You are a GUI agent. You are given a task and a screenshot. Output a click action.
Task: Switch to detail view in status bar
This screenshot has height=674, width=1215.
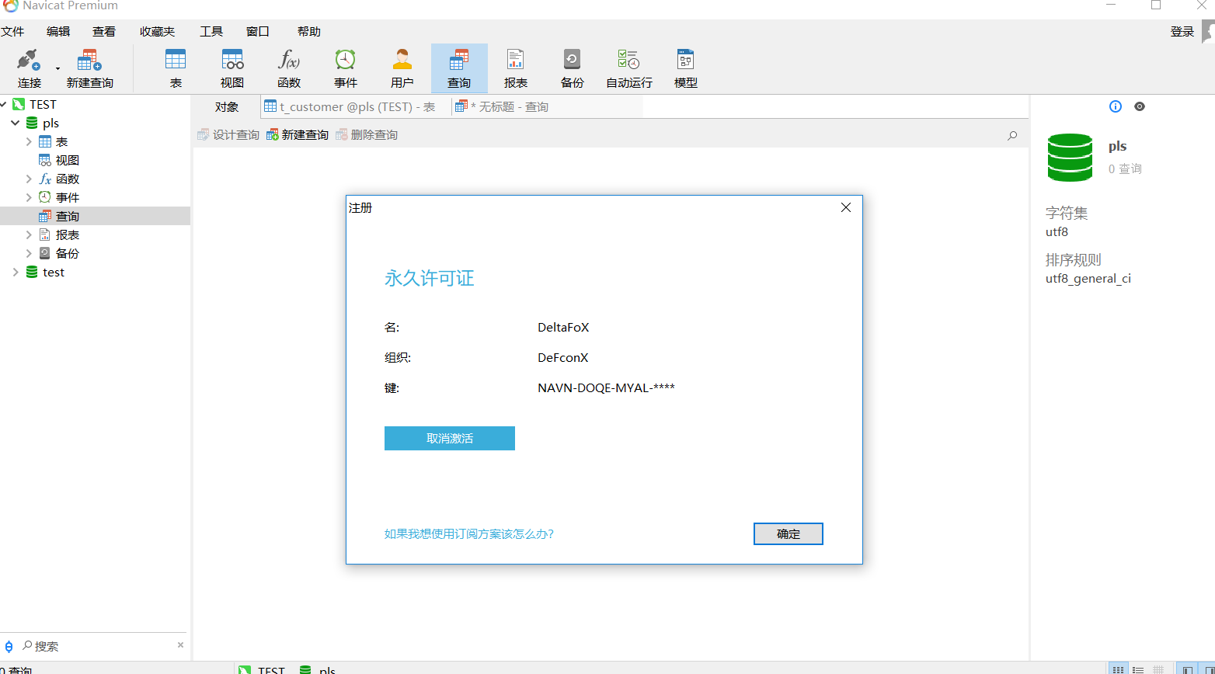(1158, 669)
